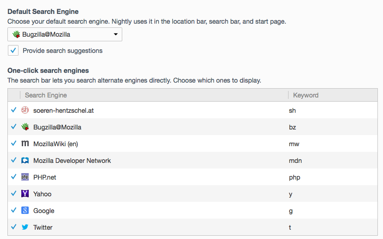
Task: Select the keyword cell 'mdn'
Action: (x=295, y=161)
